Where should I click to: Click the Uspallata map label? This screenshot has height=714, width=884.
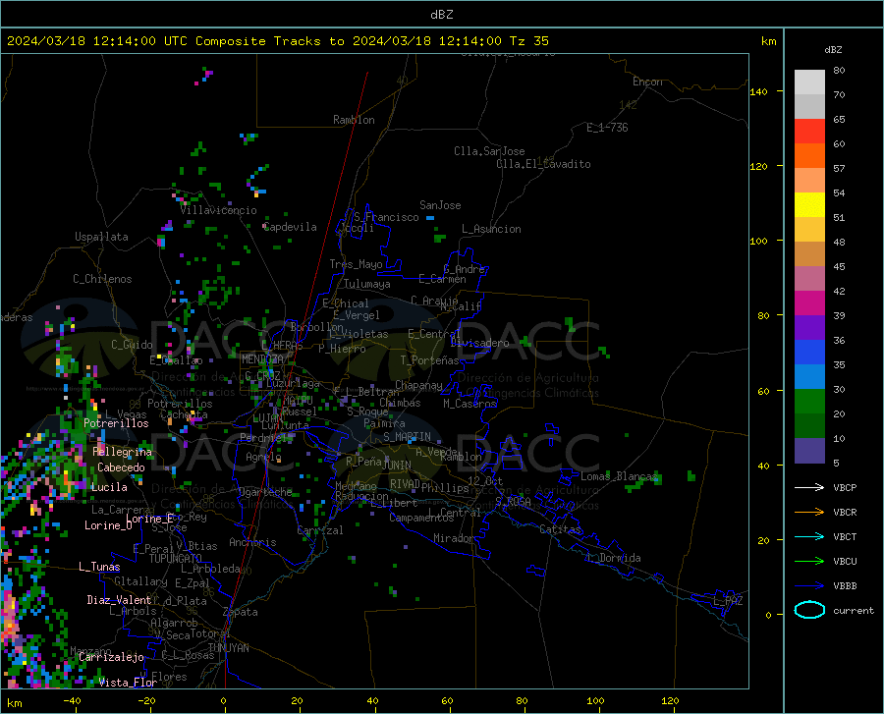[x=101, y=237]
